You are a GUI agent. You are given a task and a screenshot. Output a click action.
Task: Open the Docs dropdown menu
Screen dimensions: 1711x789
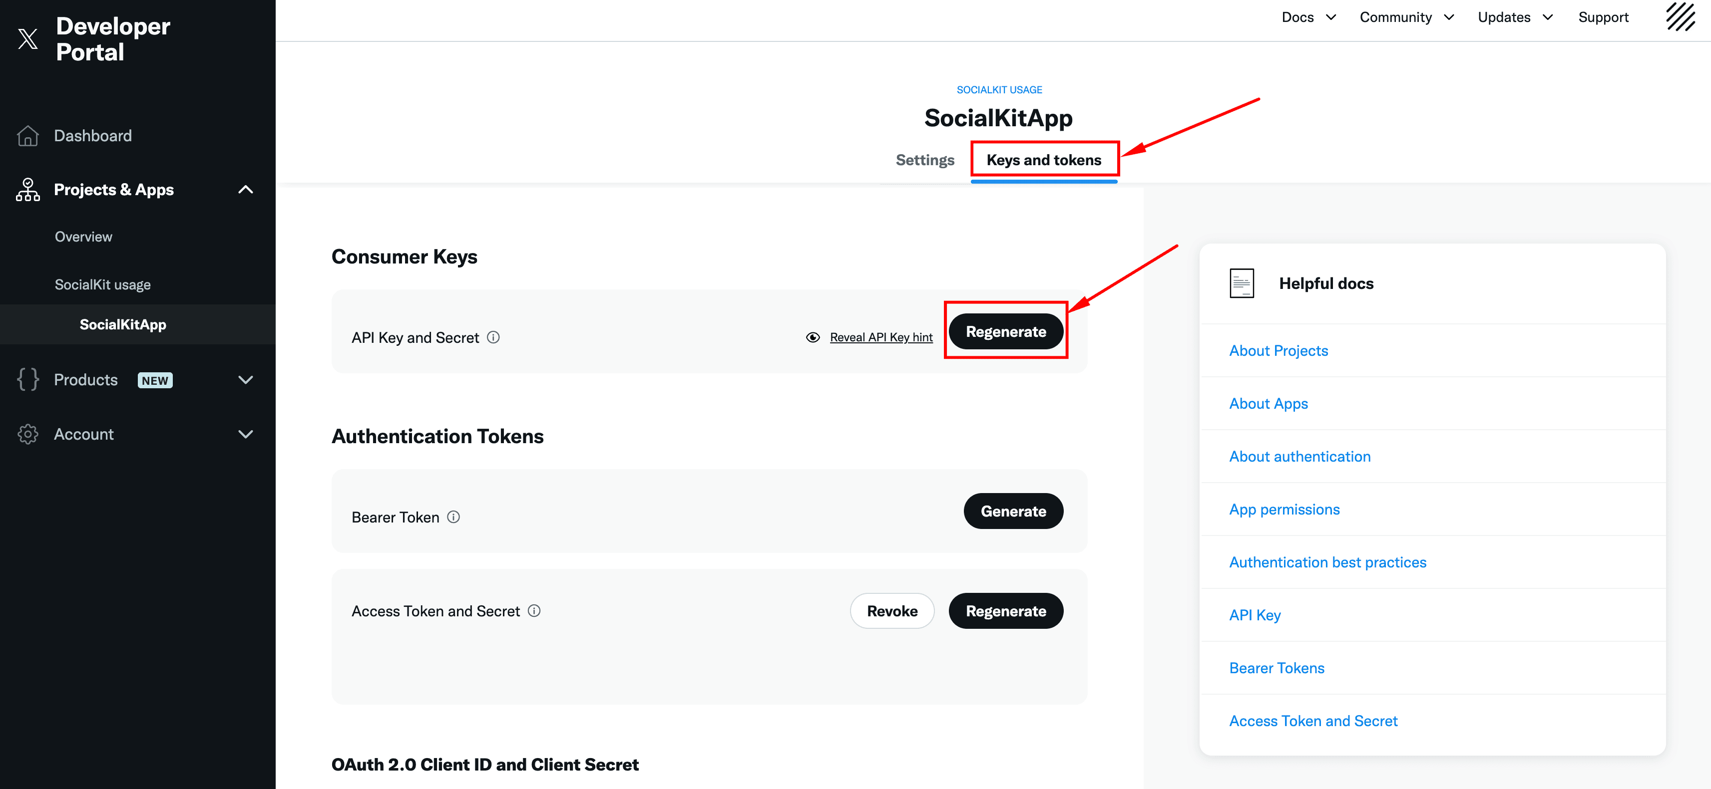(1309, 17)
